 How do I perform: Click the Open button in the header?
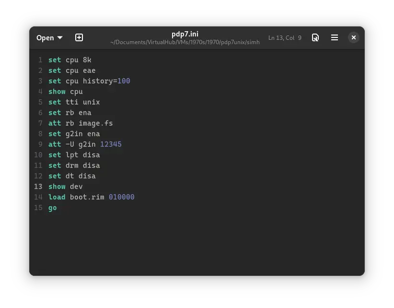[x=46, y=37]
